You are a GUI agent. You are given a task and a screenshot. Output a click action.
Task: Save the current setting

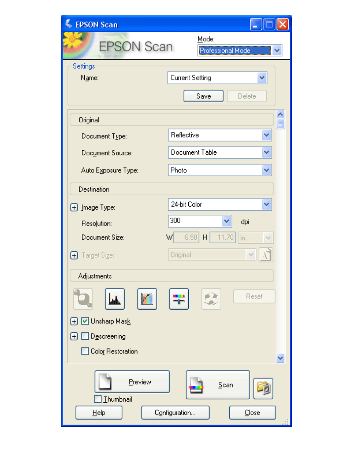[x=204, y=96]
